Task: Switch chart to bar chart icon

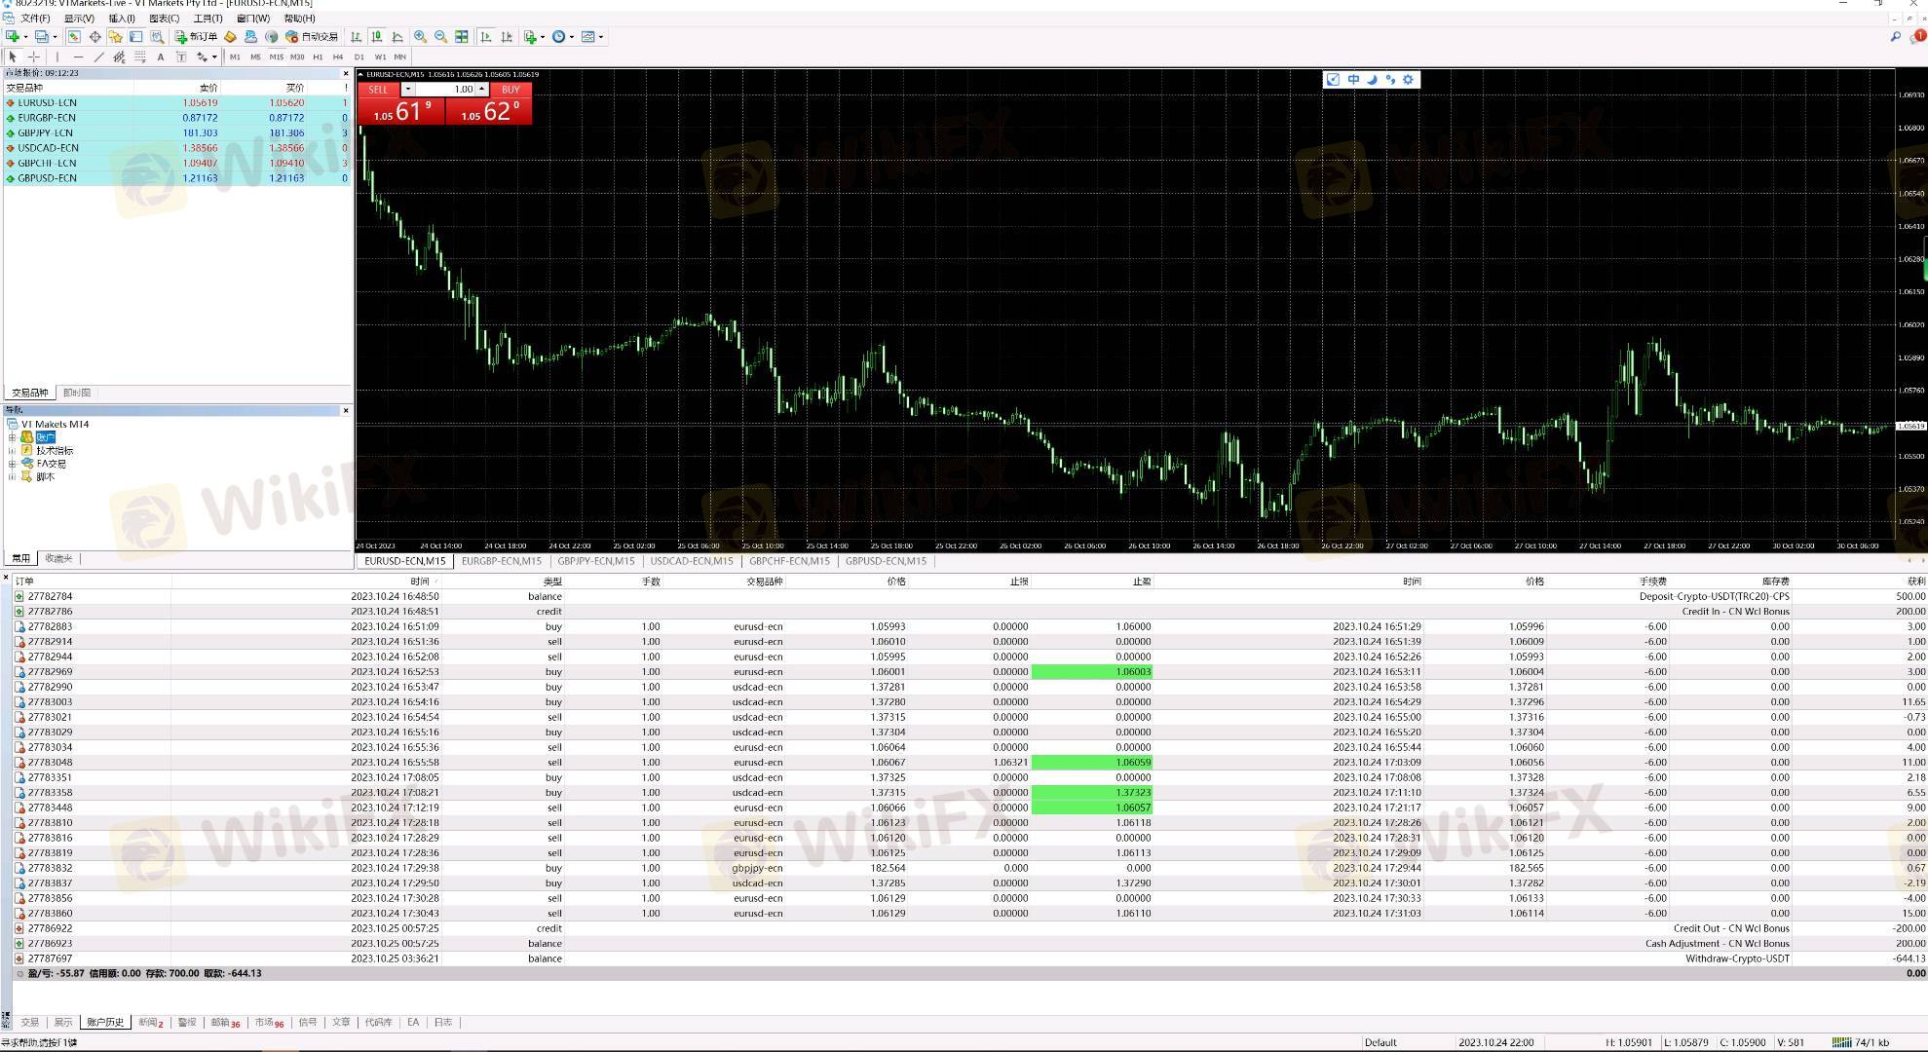Action: point(356,37)
